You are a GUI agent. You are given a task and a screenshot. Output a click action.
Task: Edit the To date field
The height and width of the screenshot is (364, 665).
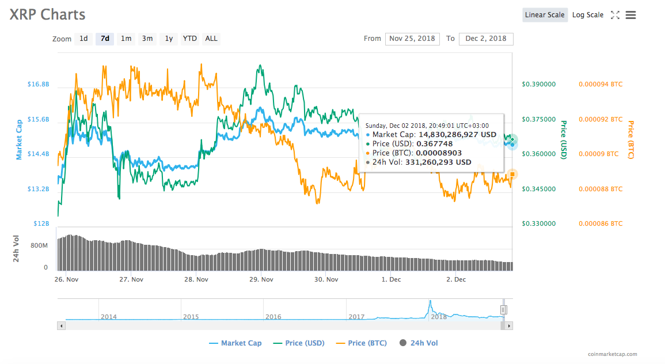[x=486, y=39]
